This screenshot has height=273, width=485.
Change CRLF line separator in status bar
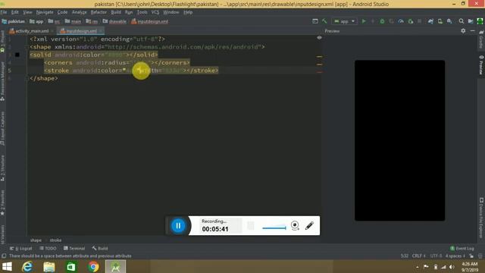pos(419,256)
